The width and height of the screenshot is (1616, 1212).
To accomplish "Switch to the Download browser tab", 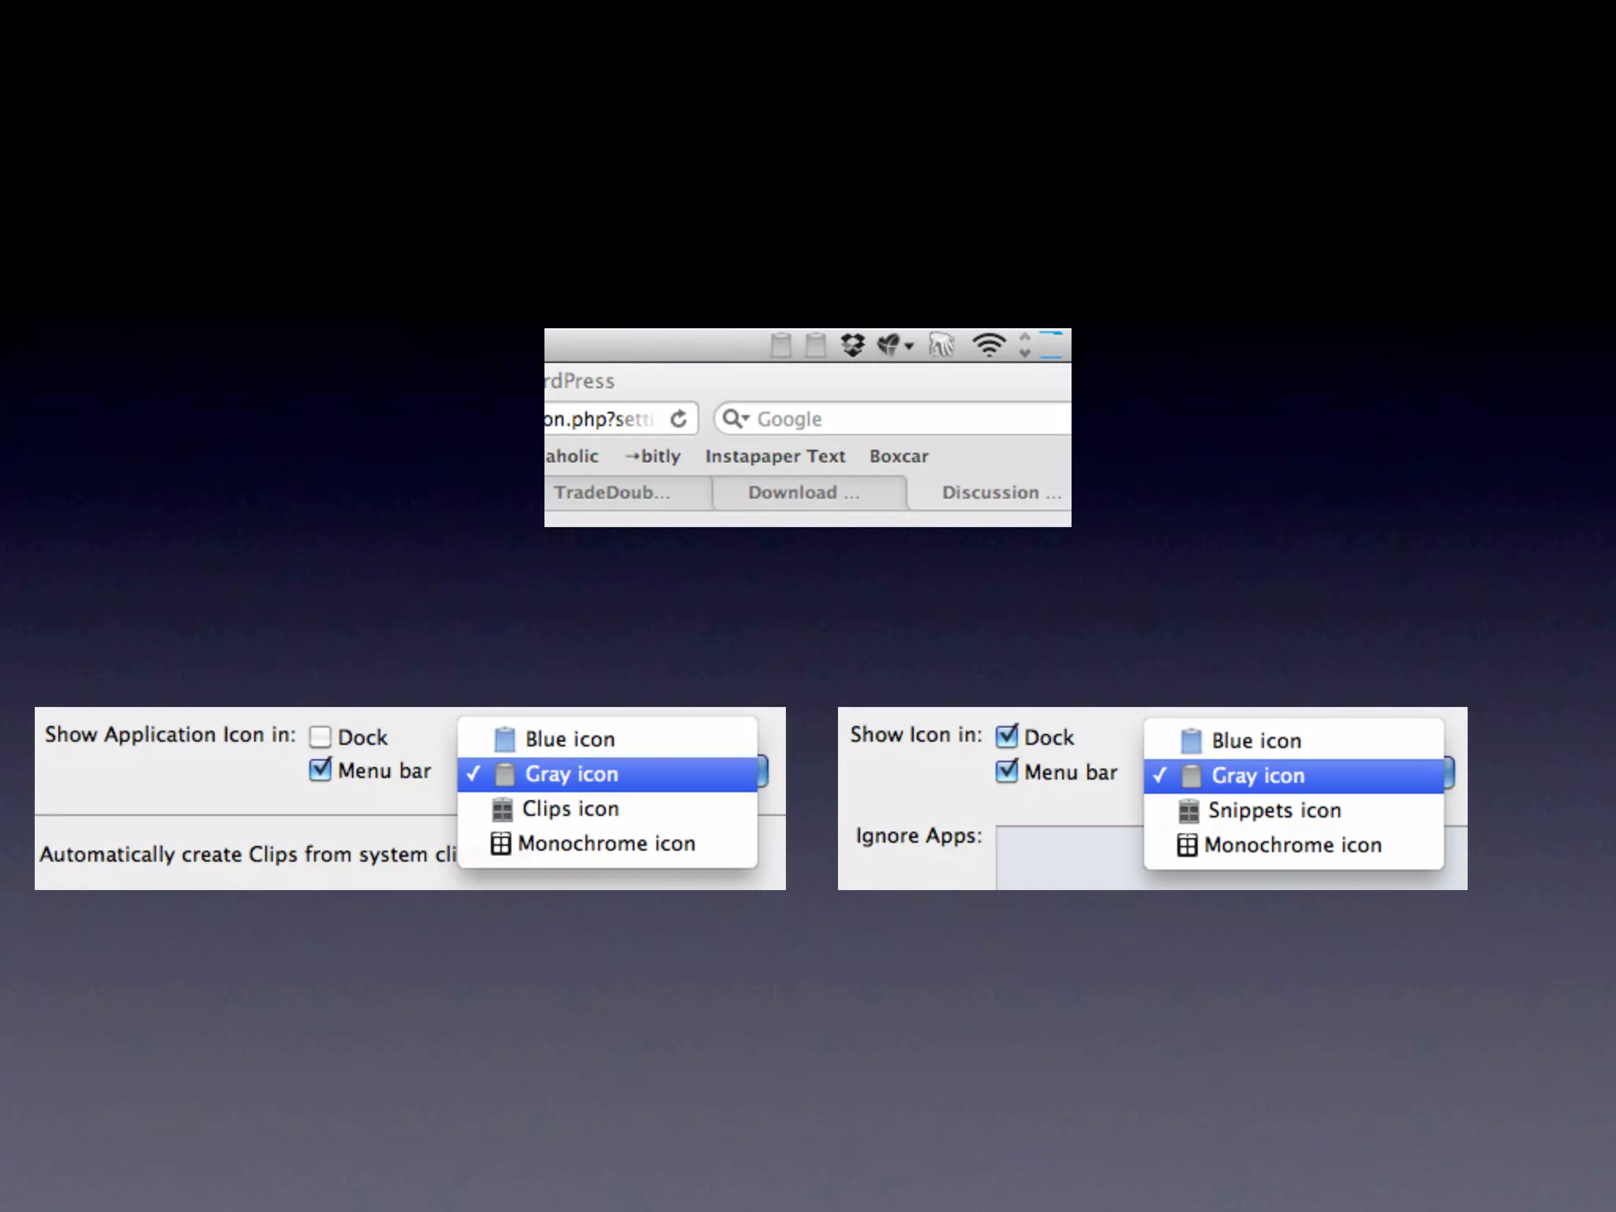I will click(x=804, y=492).
